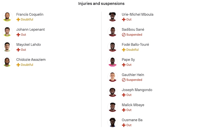The height and width of the screenshot is (129, 203).
Task: Click Pape Sy's player avatar
Action: [x=113, y=62]
